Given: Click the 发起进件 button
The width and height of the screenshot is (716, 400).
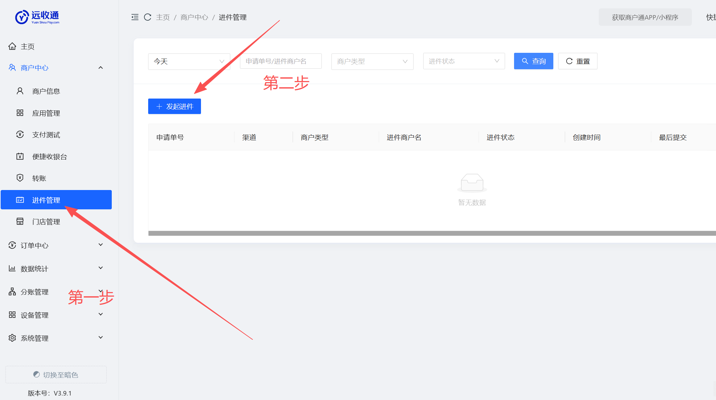Looking at the screenshot, I should click(x=174, y=106).
